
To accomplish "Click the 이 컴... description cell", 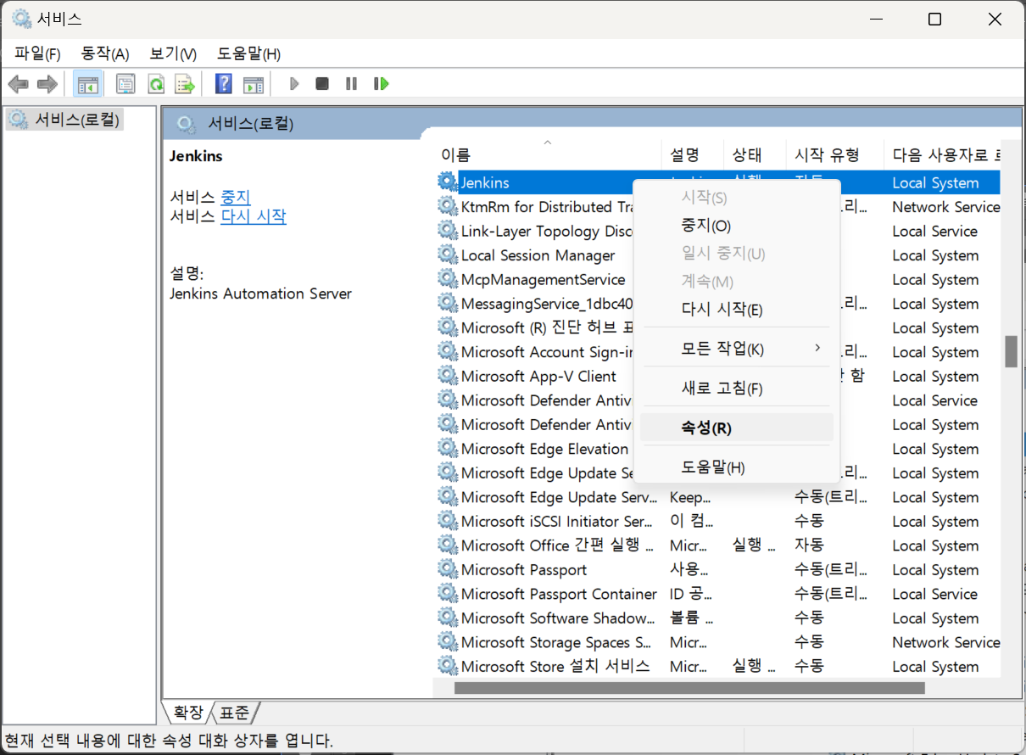I will [x=691, y=521].
